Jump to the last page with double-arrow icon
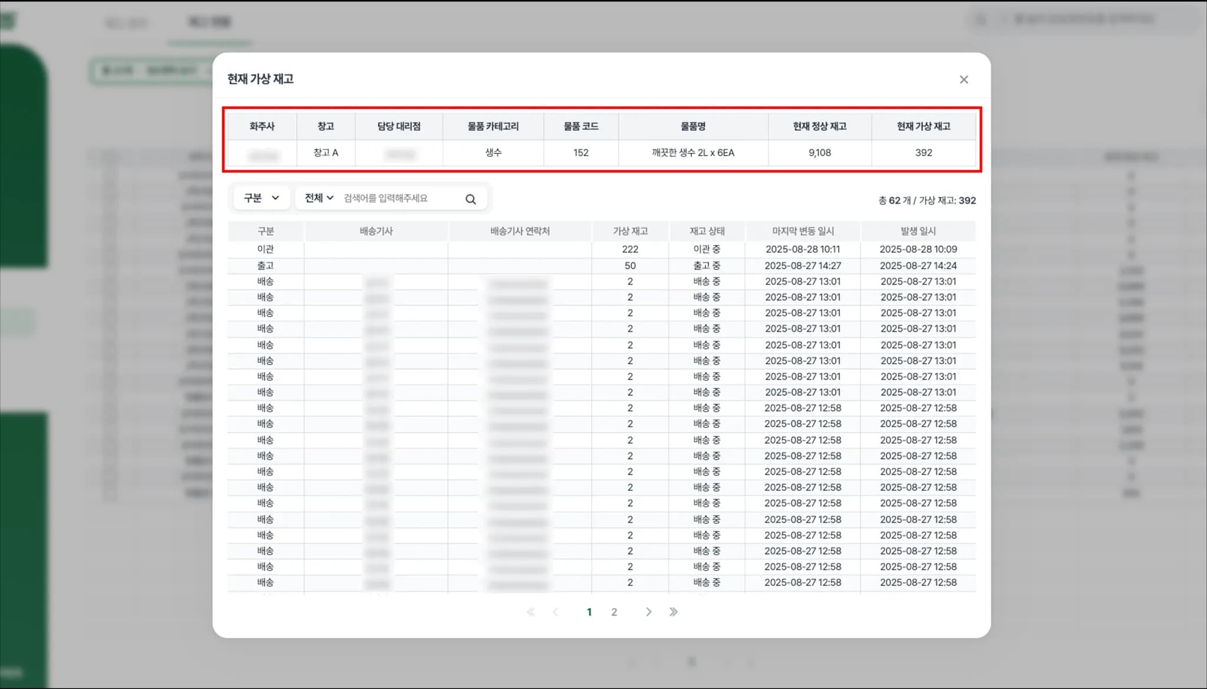Viewport: 1207px width, 689px height. tap(674, 612)
